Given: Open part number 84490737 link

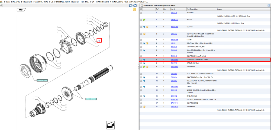Looking at the screenshot, I should (x=174, y=20).
